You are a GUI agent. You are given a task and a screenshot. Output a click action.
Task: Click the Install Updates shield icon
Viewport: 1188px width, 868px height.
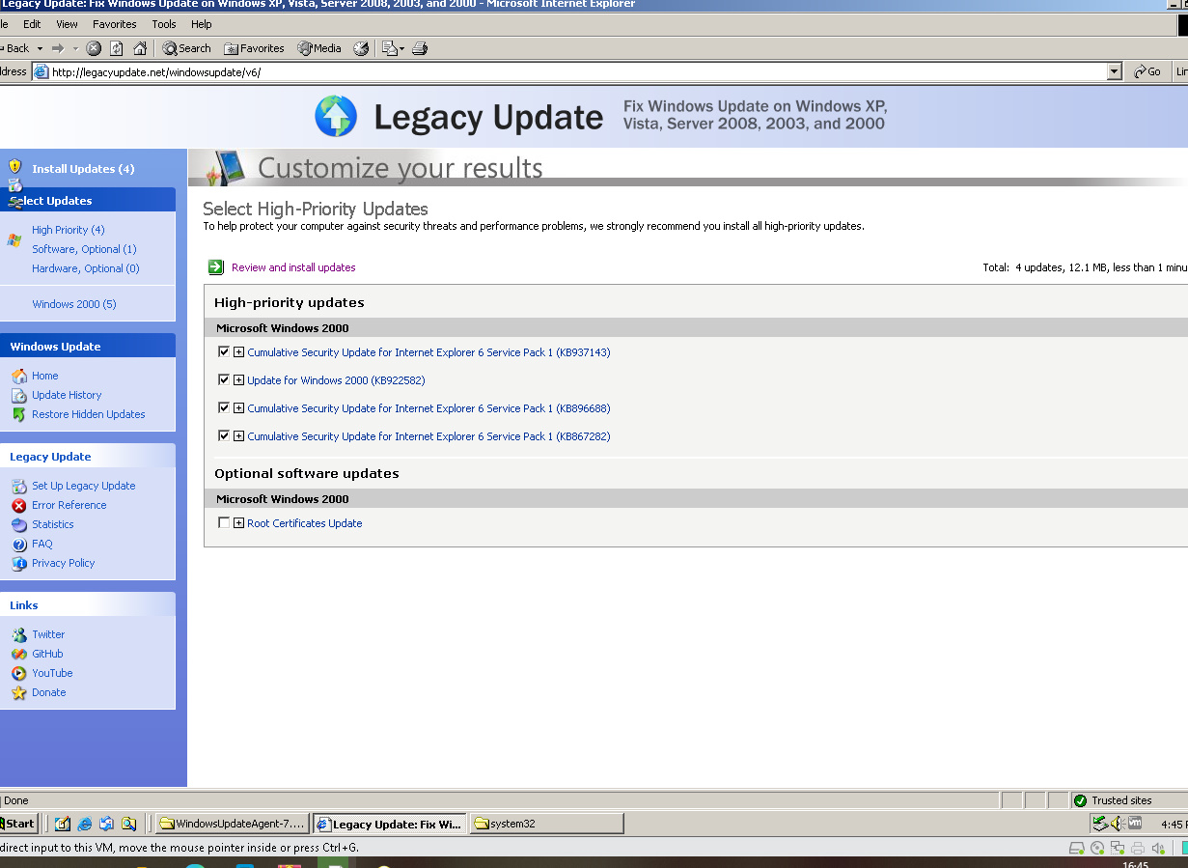(x=14, y=167)
